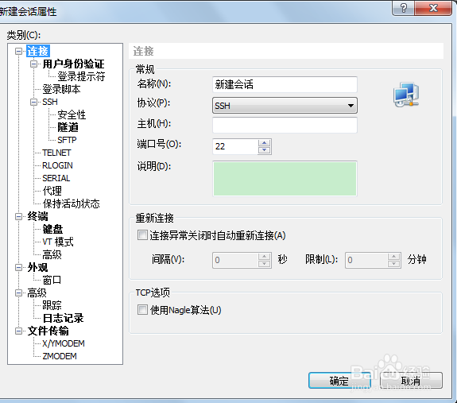
Task: Select the SSH tree item
Action: (50, 102)
